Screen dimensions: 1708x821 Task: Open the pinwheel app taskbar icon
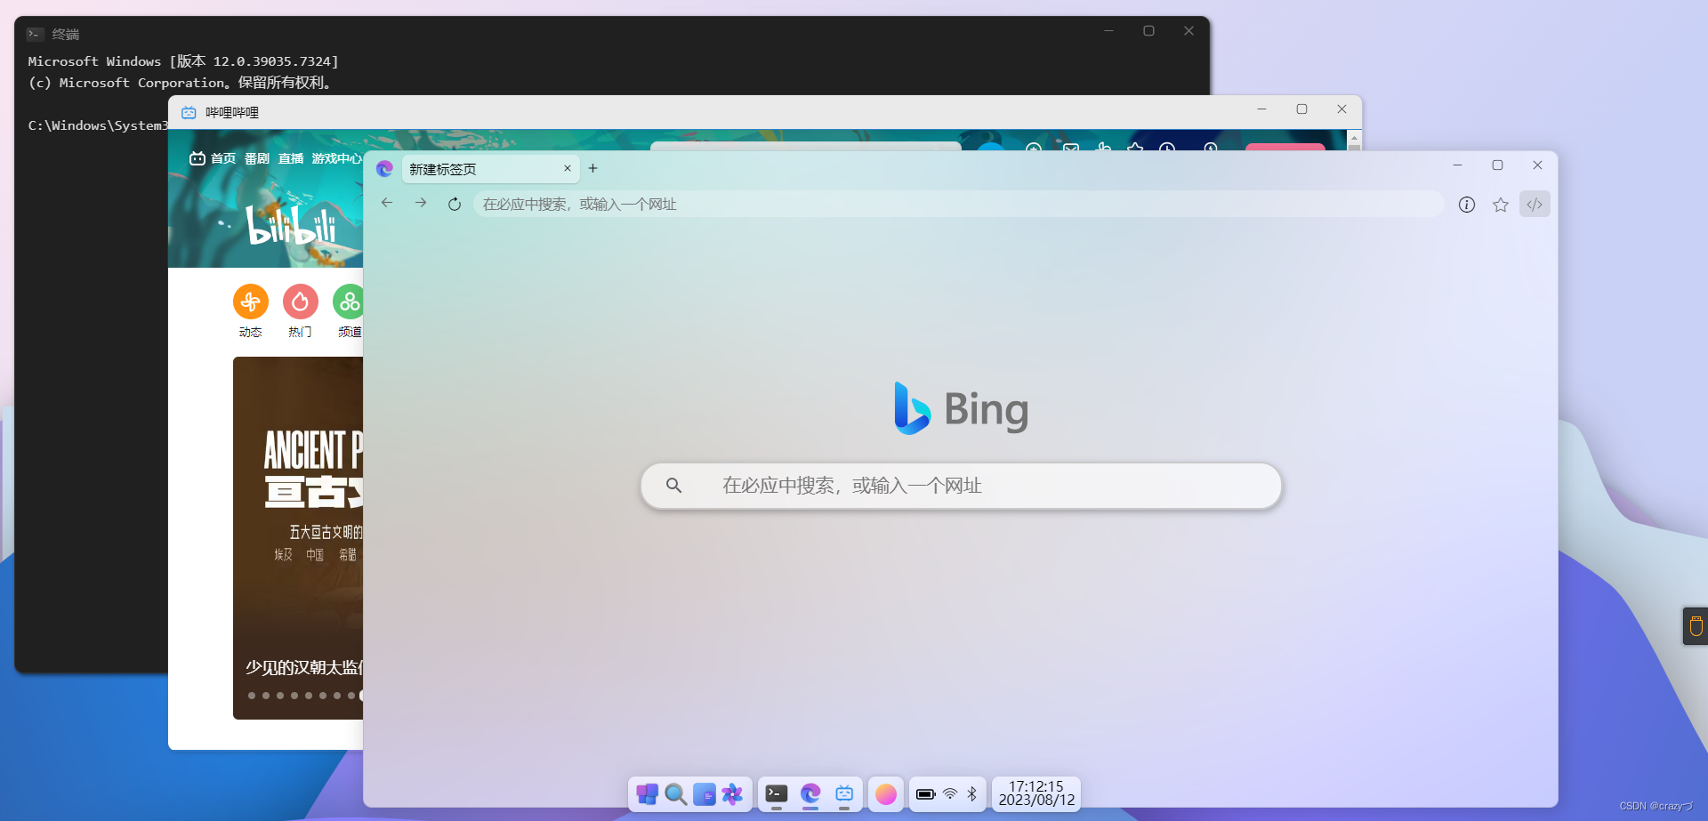pyautogui.click(x=732, y=793)
